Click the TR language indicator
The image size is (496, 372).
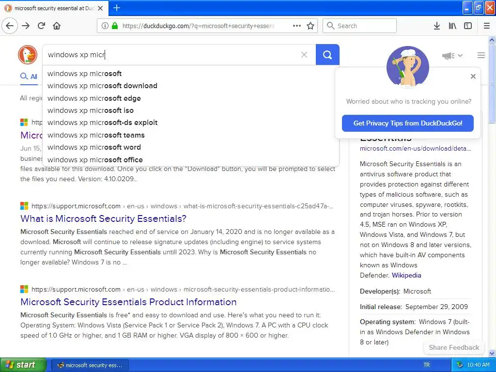pos(426,365)
